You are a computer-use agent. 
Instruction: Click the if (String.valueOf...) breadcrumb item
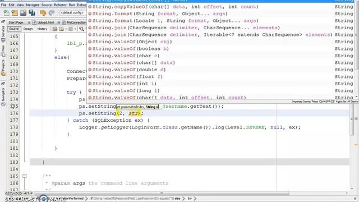point(132,199)
